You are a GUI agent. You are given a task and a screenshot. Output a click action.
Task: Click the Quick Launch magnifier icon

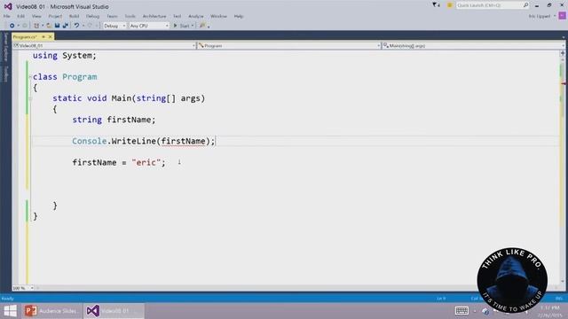tap(525, 5)
